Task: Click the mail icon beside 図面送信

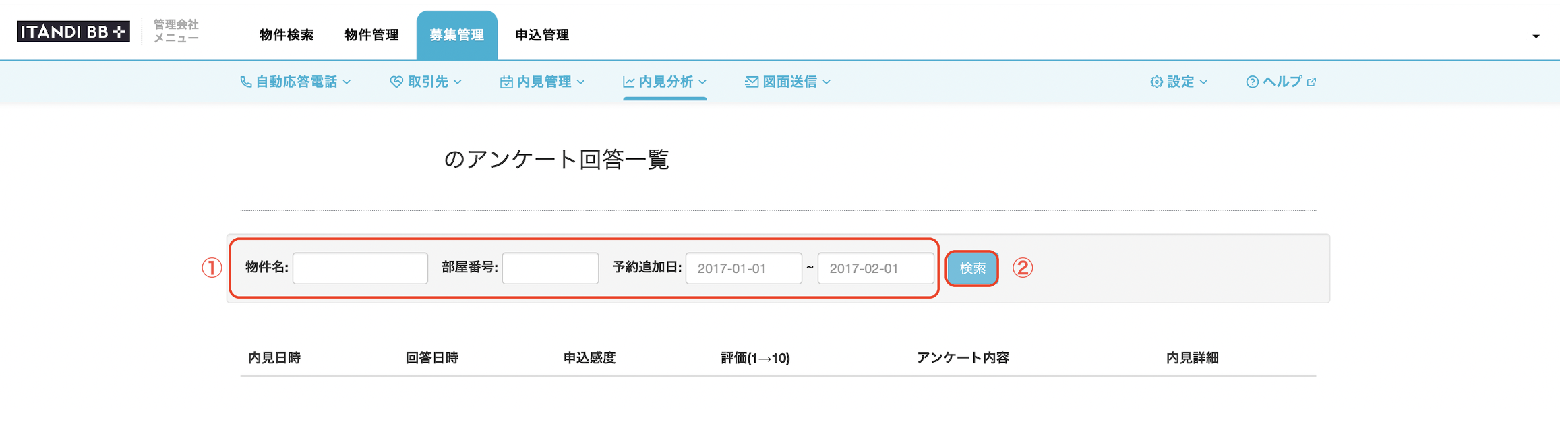Action: click(x=752, y=82)
